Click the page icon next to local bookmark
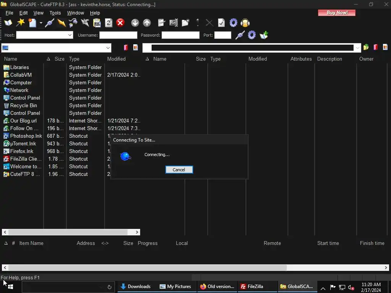Image resolution: width=391 pixels, height=293 pixels. [136, 47]
